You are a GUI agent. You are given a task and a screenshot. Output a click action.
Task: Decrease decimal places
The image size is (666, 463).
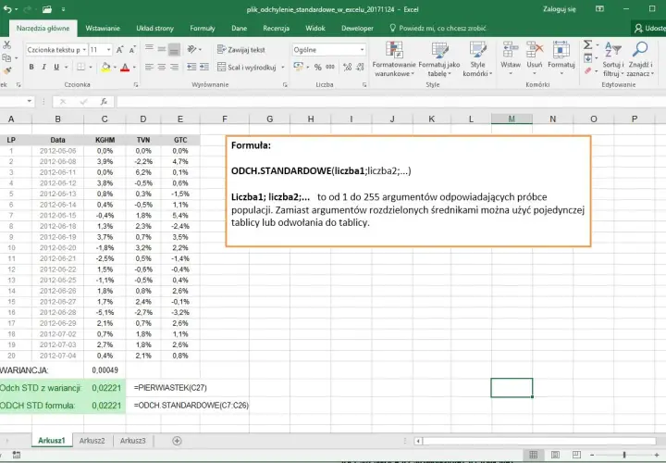click(x=360, y=68)
